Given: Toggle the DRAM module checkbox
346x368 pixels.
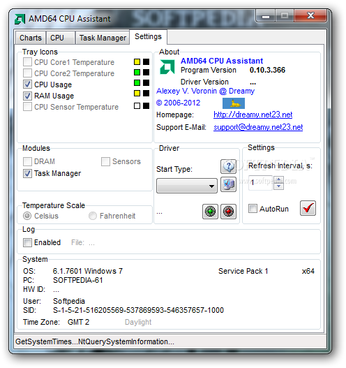Looking at the screenshot, I should (27, 161).
